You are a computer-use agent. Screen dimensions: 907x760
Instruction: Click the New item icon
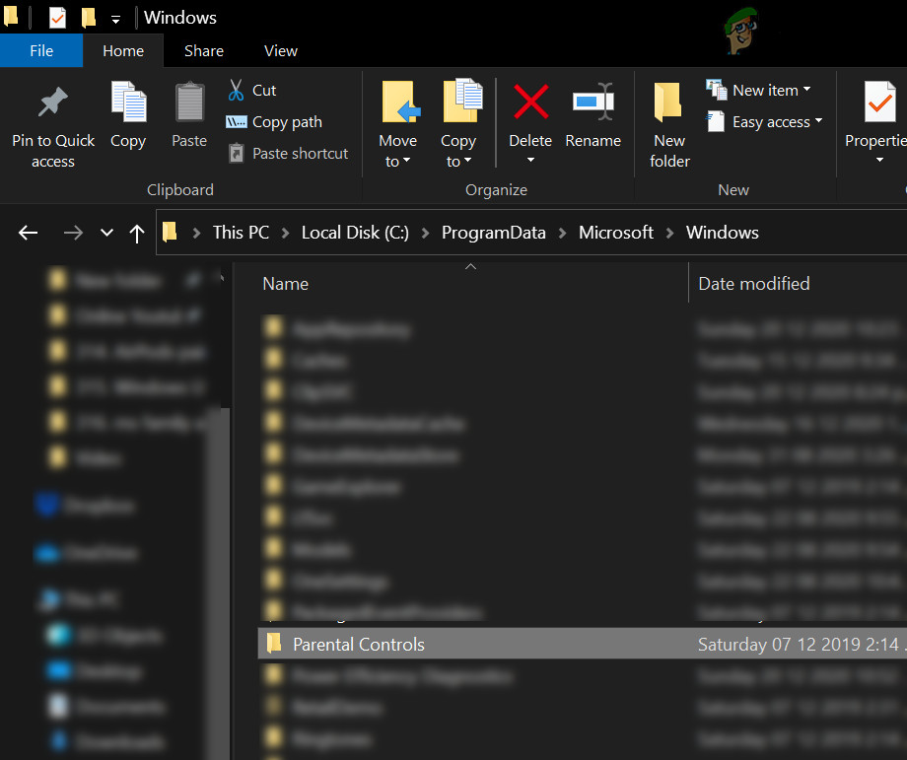click(x=716, y=90)
